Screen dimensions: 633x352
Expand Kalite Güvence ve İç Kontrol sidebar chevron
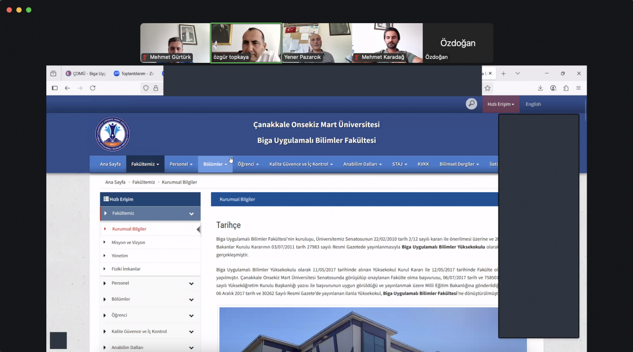coord(191,332)
